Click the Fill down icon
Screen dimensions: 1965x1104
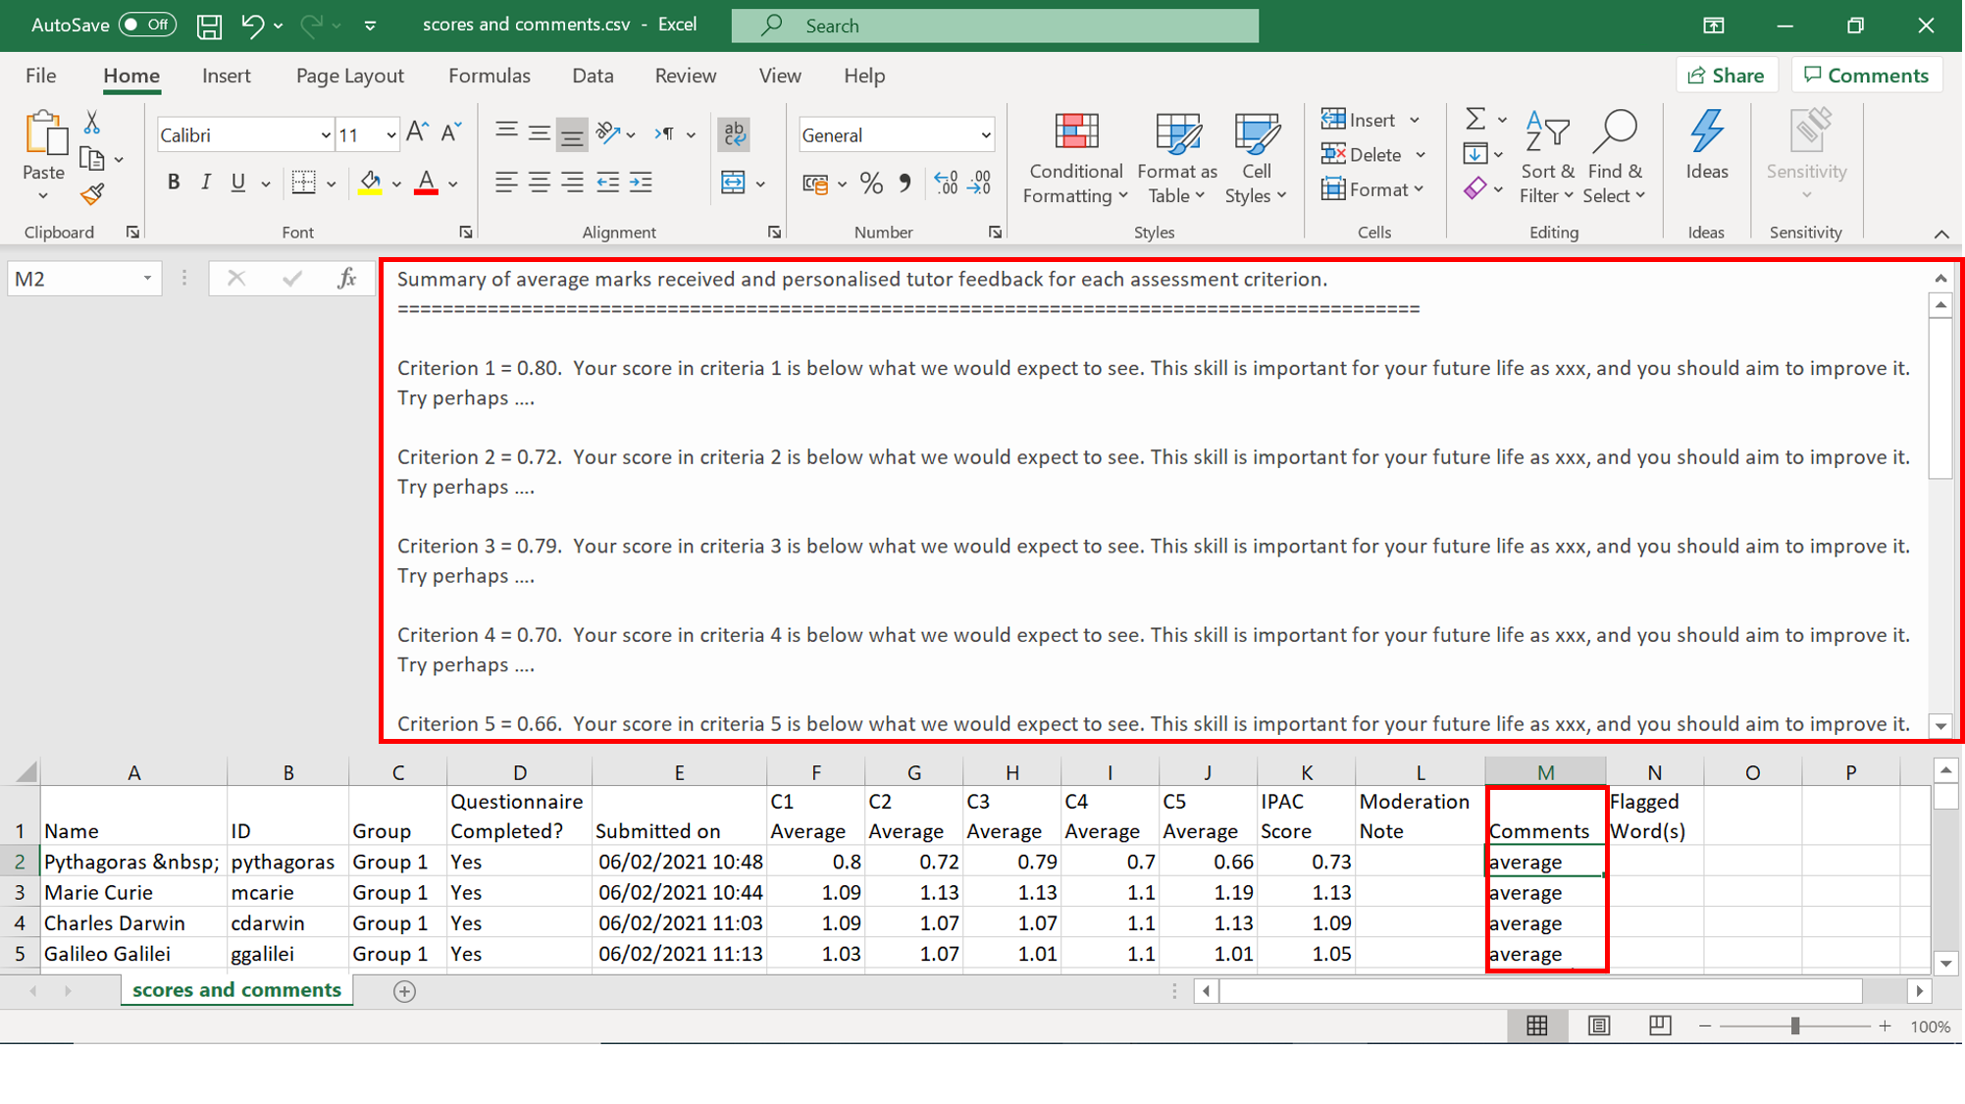pos(1474,154)
